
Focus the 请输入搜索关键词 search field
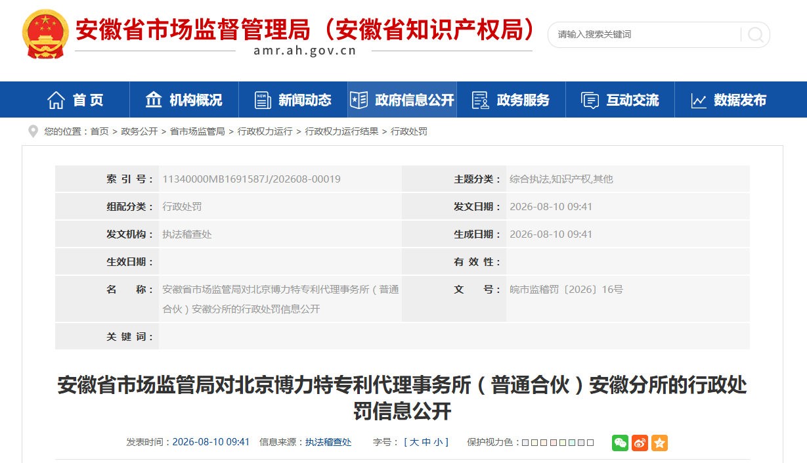[647, 35]
